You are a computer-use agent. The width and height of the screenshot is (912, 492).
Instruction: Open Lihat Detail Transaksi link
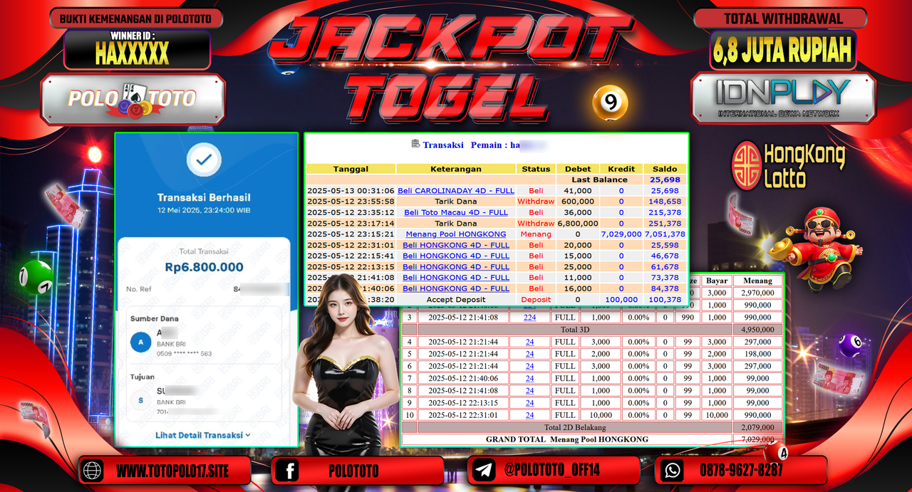tap(199, 435)
